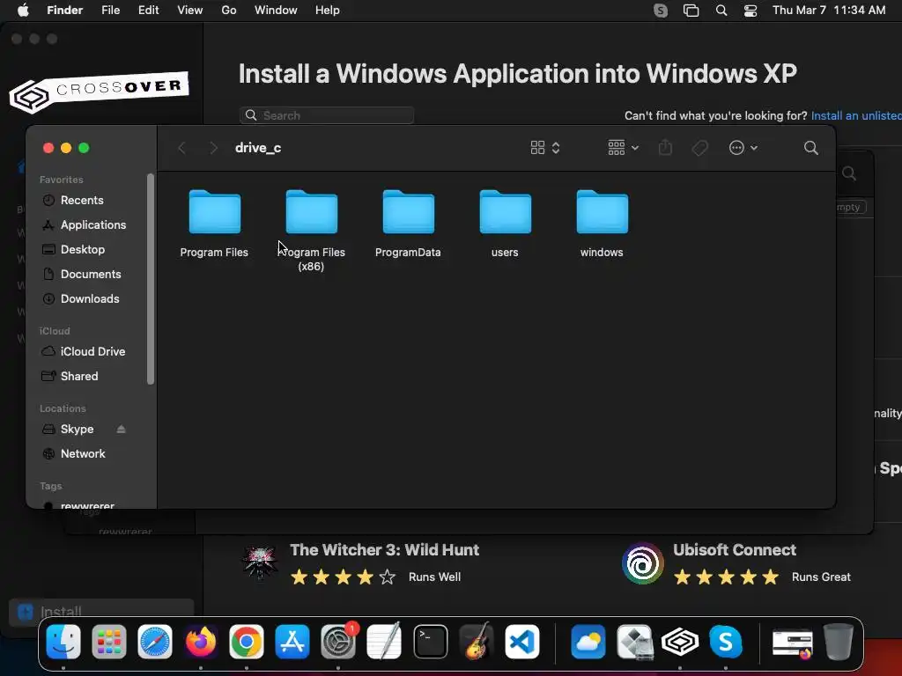Click the Finder sidebar scrollbar
Viewport: 902px width, 676px height.
[x=151, y=279]
